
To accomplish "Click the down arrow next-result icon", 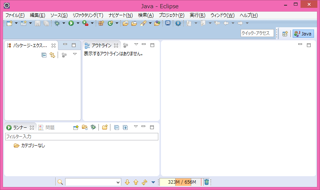I will pos(127,182).
